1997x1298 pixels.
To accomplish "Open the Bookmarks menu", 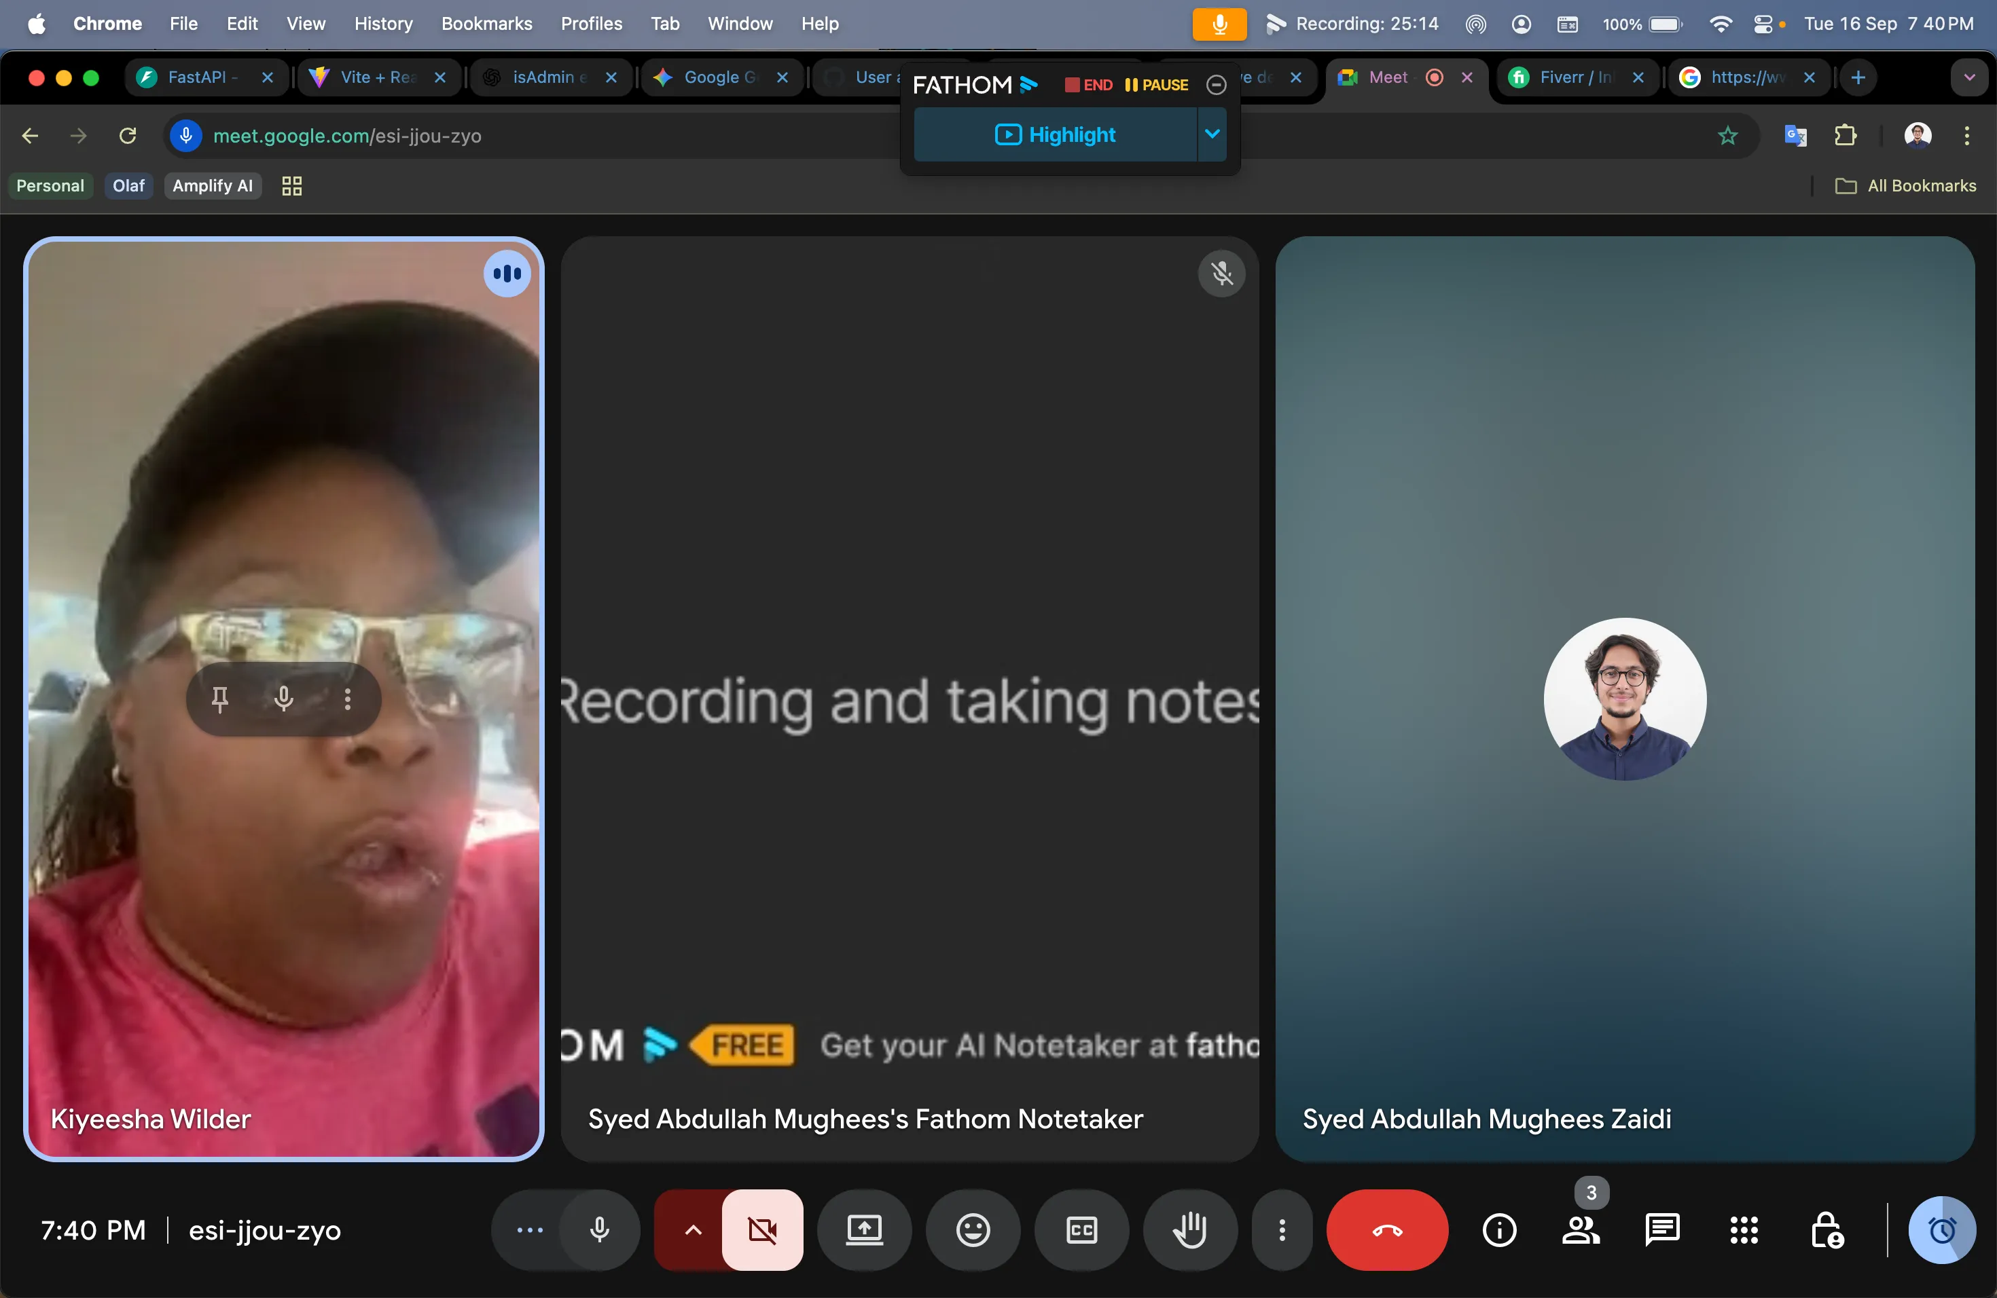I will 486,24.
